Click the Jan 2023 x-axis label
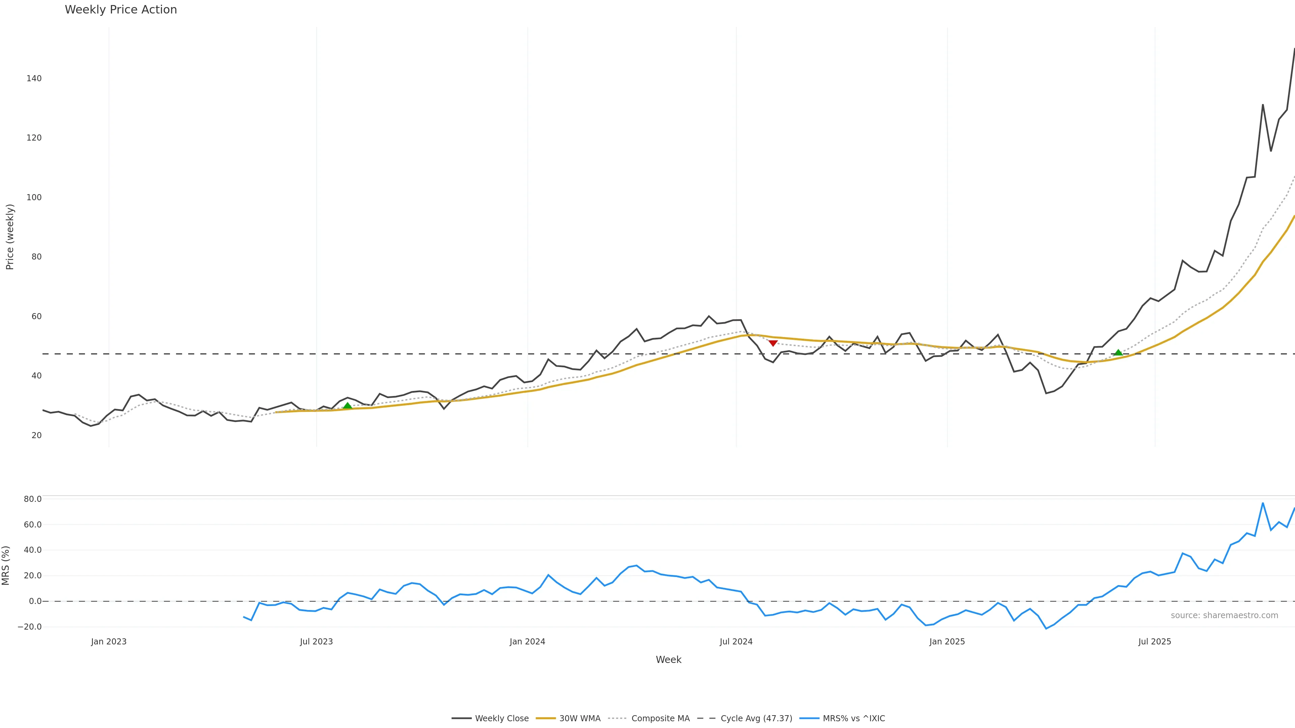This screenshot has width=1295, height=728. tap(109, 642)
